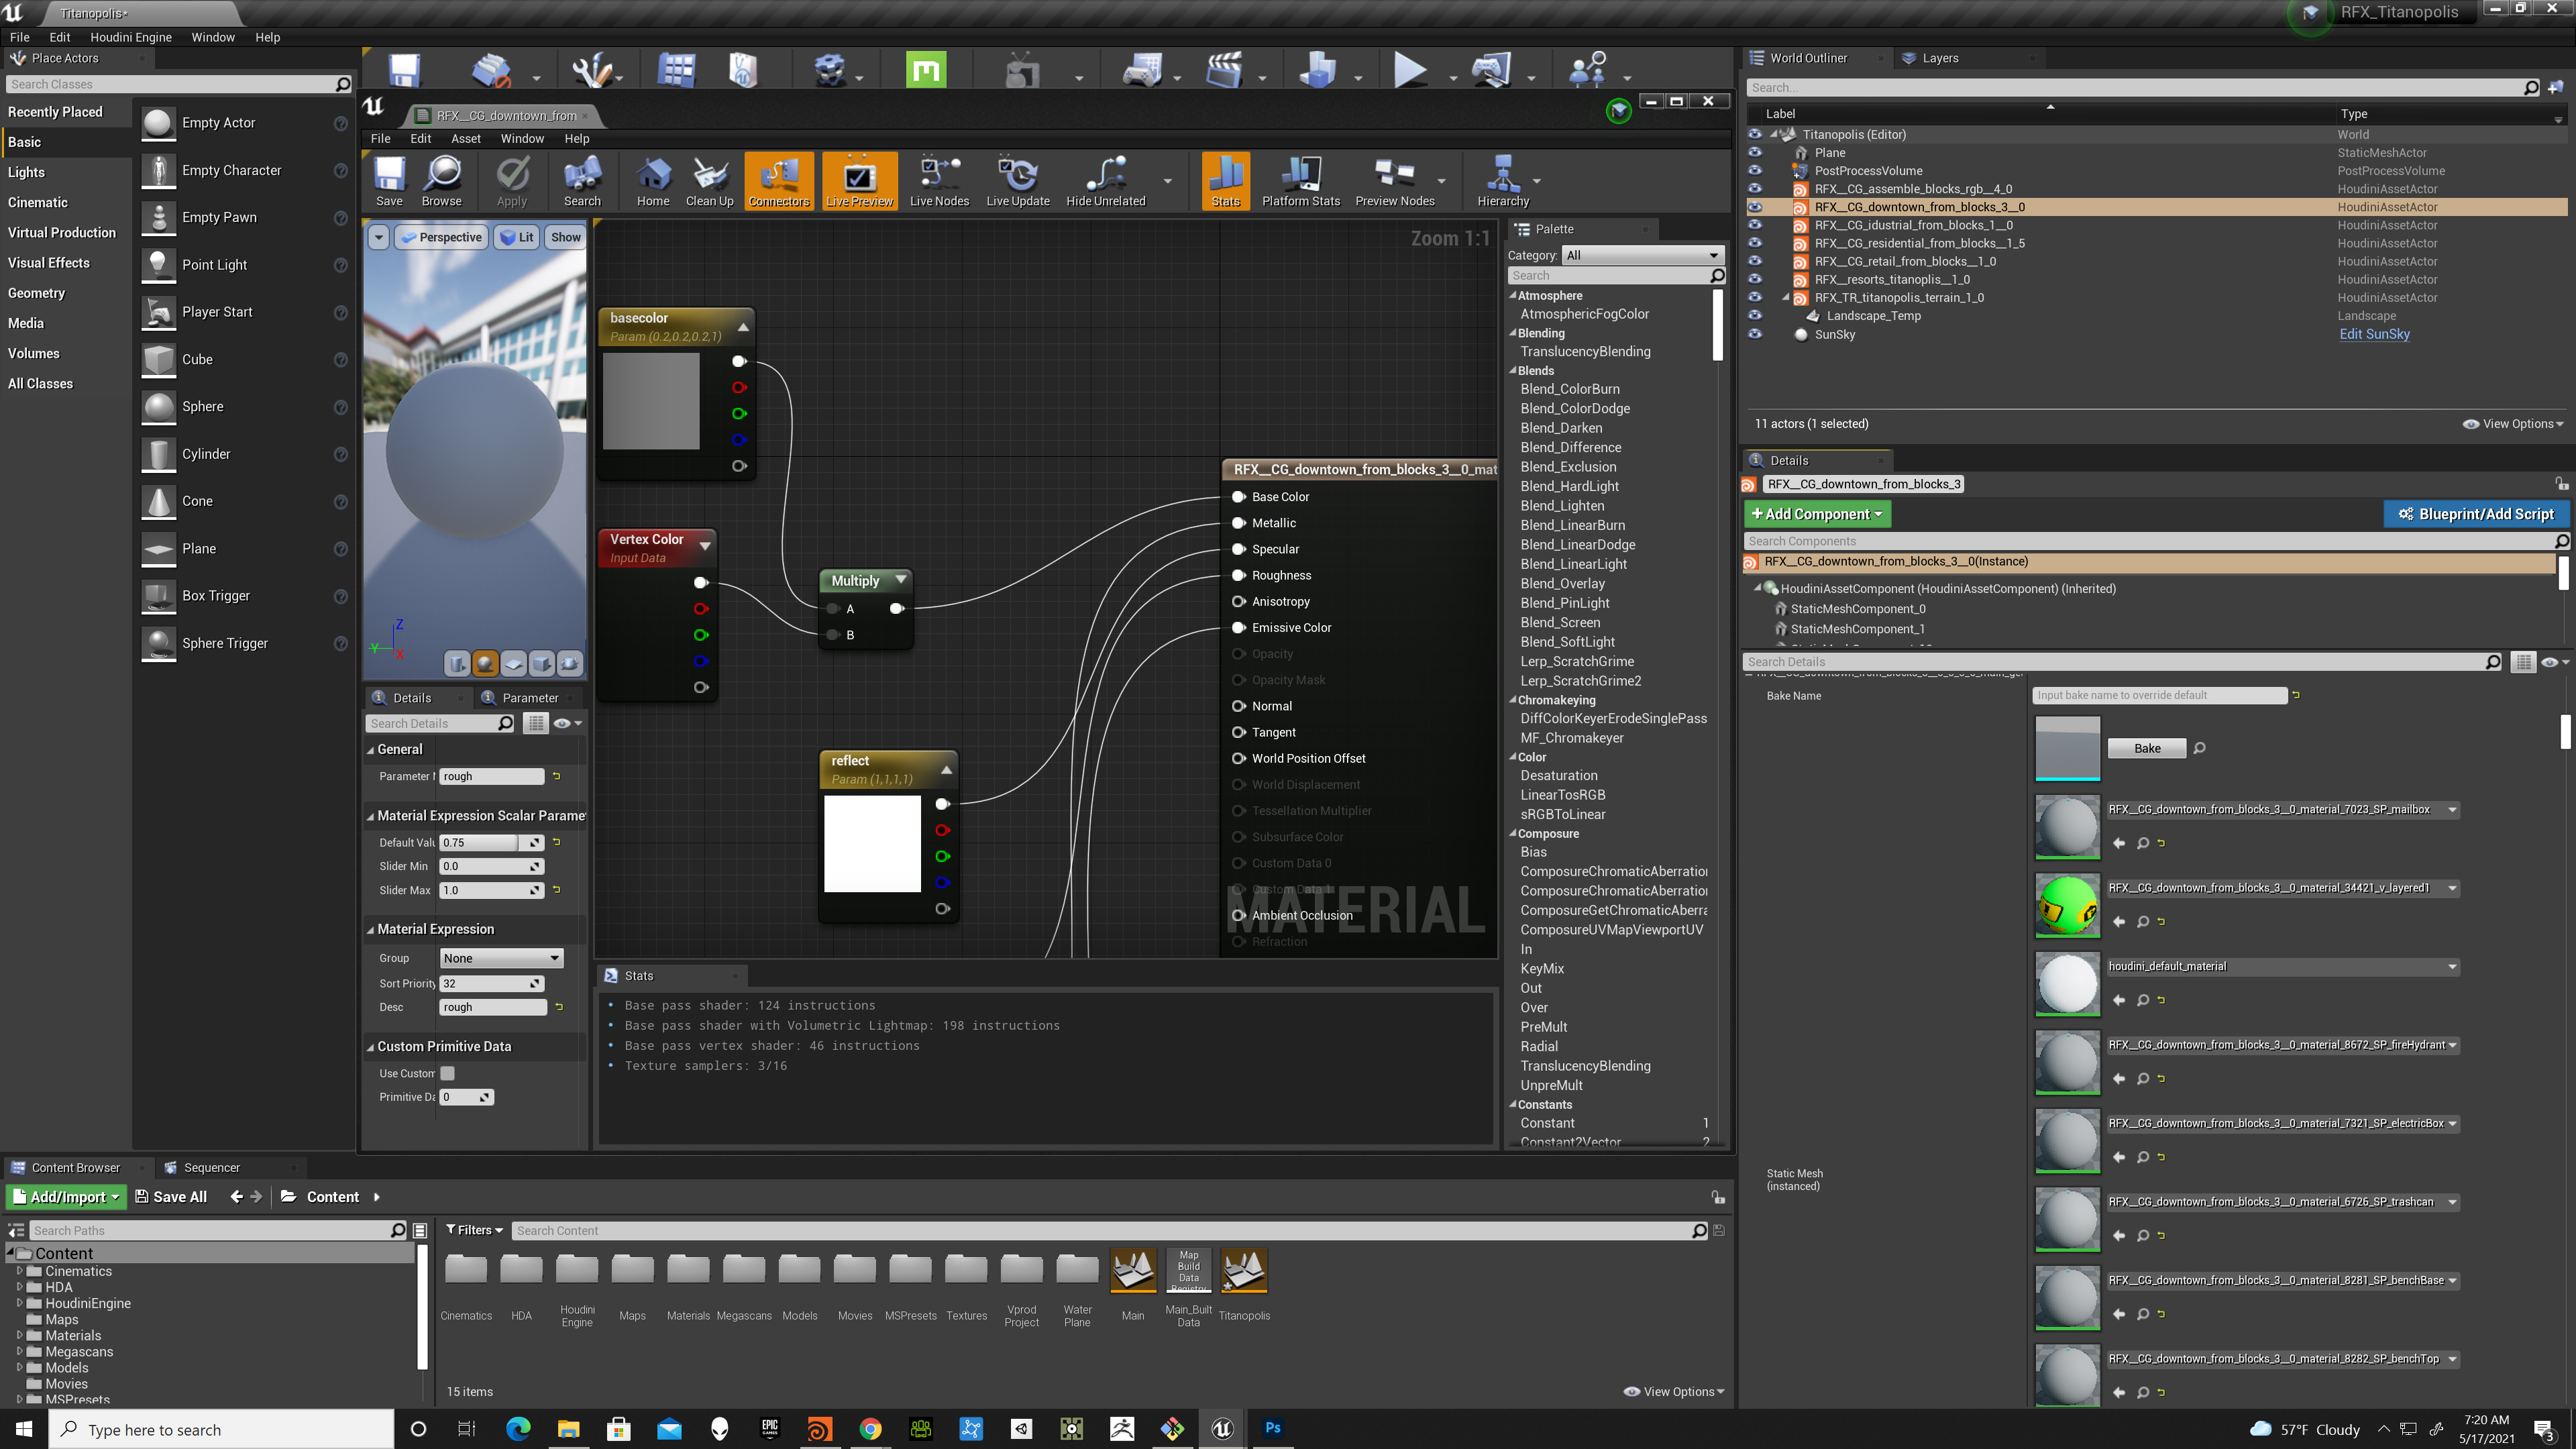
Task: Open the main editor Window menu
Action: click(x=213, y=37)
